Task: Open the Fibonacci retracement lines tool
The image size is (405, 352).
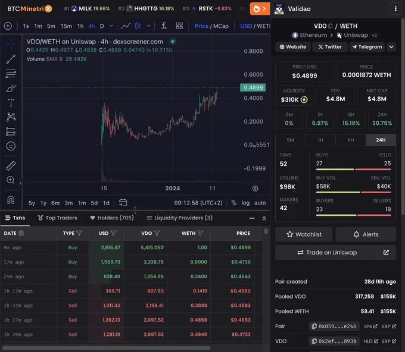Action: click(x=11, y=74)
